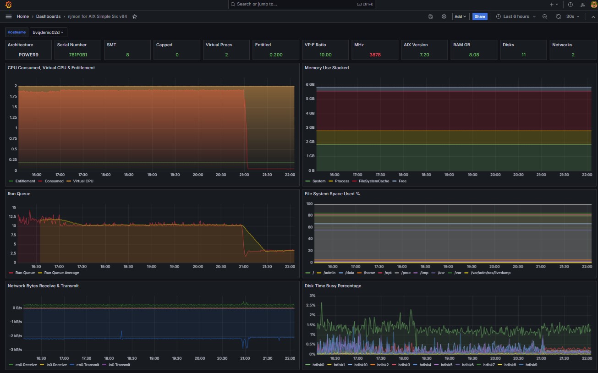Viewport: 598px width, 373px height.
Task: Click the hdisk0 legend color swatch
Action: [307, 365]
